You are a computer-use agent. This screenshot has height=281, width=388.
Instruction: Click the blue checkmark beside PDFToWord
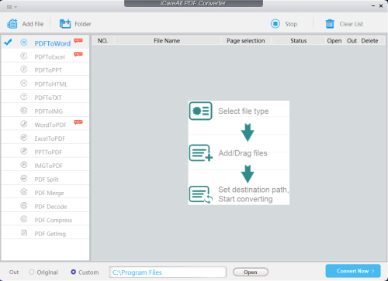point(8,42)
